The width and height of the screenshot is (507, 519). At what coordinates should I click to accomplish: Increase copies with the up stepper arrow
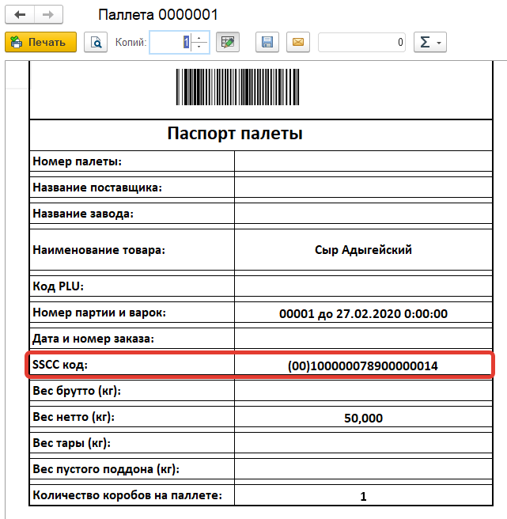coord(200,37)
